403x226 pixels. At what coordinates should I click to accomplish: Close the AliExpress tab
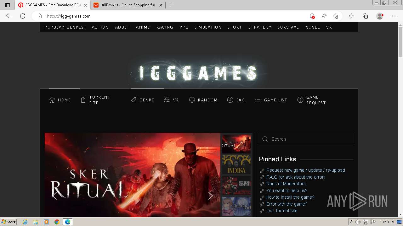pyautogui.click(x=161, y=5)
